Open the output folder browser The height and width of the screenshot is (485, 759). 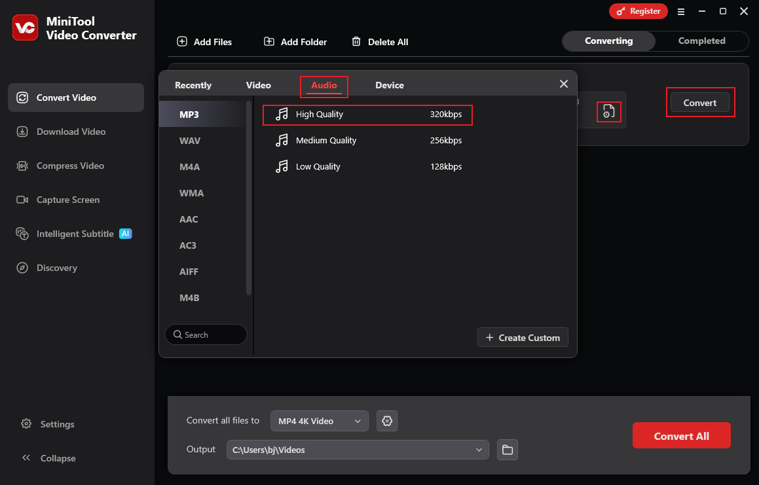point(507,450)
